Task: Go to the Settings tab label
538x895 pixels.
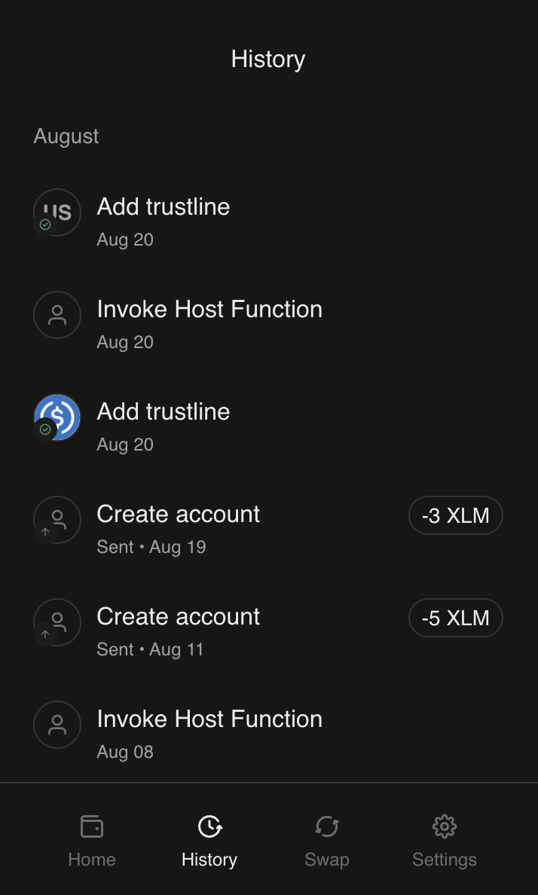Action: point(445,860)
